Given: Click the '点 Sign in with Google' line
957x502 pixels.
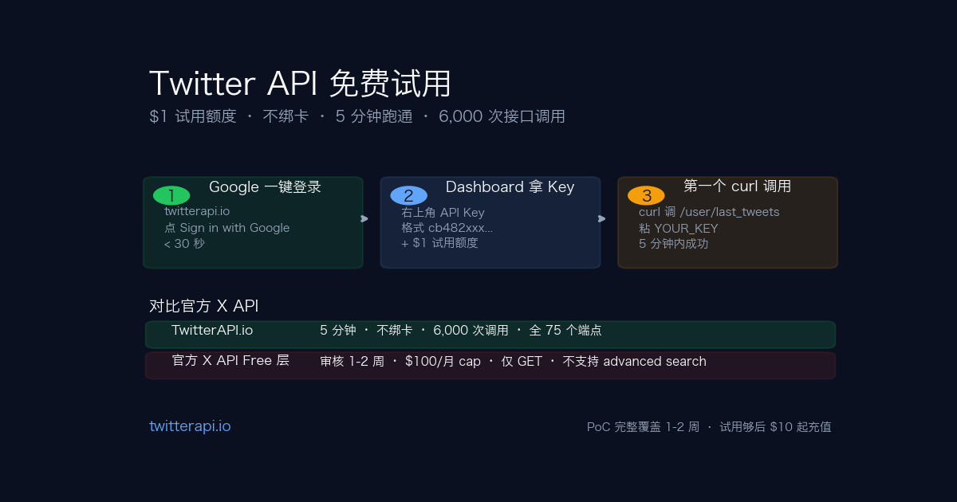Looking at the screenshot, I should click(x=227, y=228).
